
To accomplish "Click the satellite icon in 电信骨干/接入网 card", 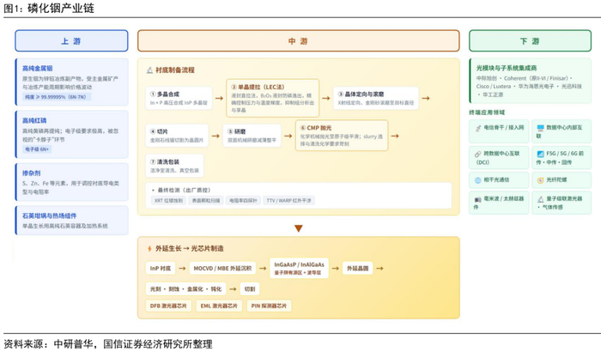I will (x=478, y=128).
